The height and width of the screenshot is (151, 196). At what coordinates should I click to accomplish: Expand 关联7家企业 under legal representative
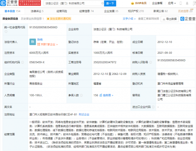(x=47, y=44)
